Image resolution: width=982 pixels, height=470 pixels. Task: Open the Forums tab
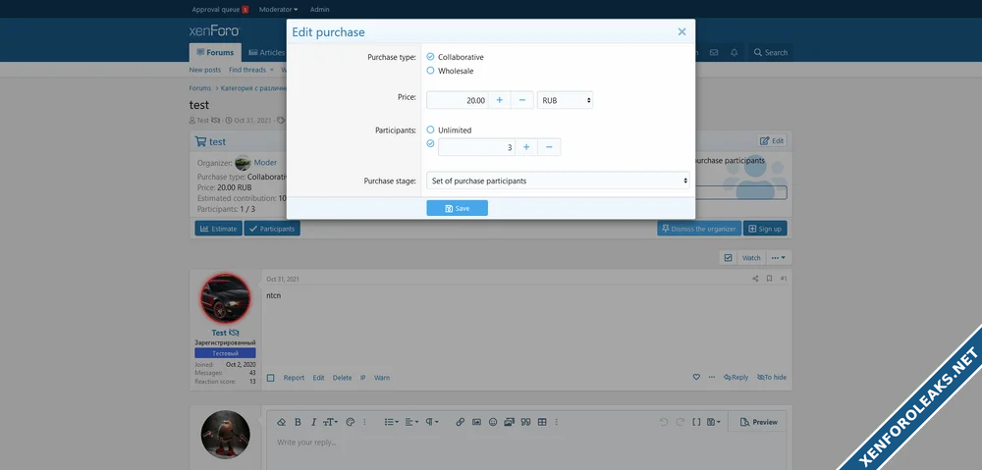pyautogui.click(x=214, y=53)
